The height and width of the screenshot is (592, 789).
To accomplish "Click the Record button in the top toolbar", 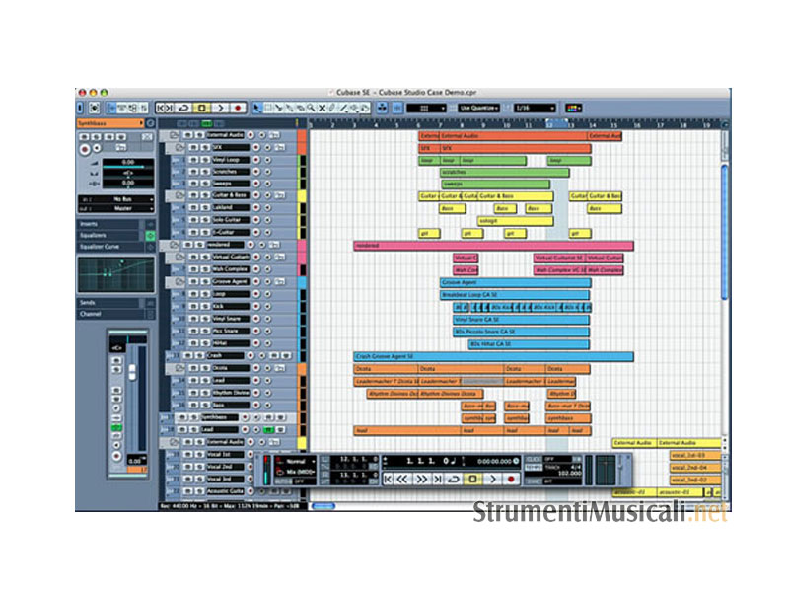I will pos(238,107).
